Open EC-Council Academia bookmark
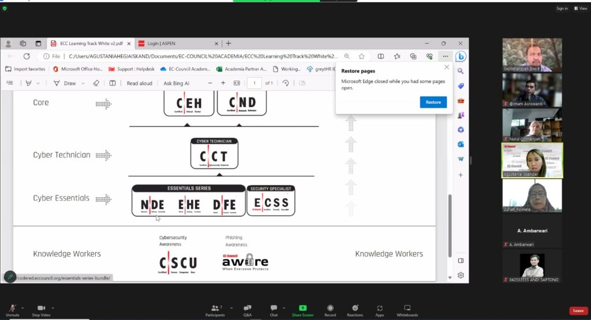 185,69
